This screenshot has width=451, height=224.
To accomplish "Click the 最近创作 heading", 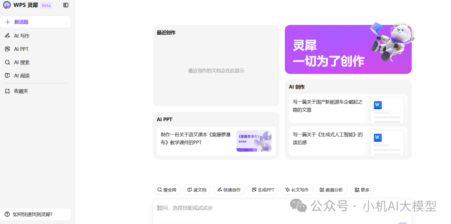I will click(x=166, y=33).
